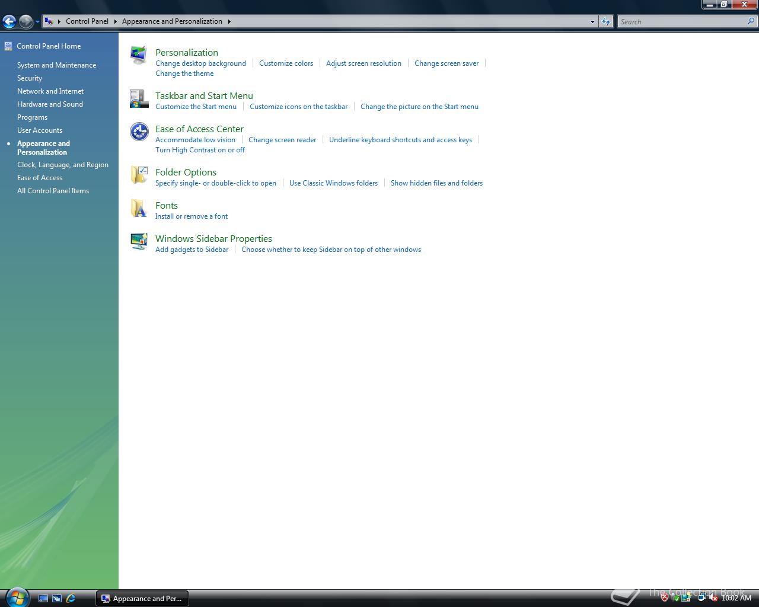Launch Internet Explorer from Quick Launch
Image resolution: width=759 pixels, height=607 pixels.
(x=71, y=599)
